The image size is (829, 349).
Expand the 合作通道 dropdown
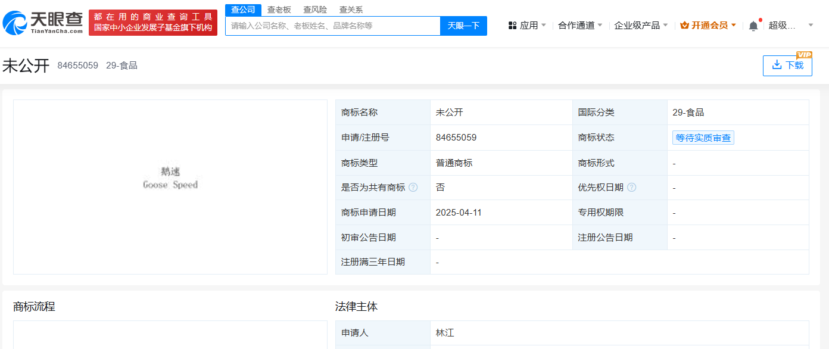[x=580, y=26]
